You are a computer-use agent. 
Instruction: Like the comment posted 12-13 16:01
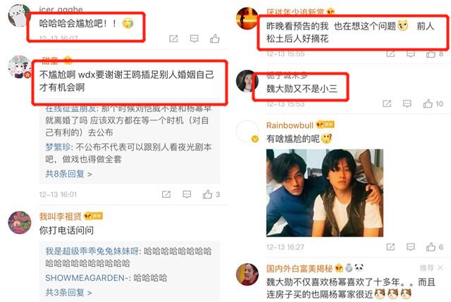coord(211,194)
